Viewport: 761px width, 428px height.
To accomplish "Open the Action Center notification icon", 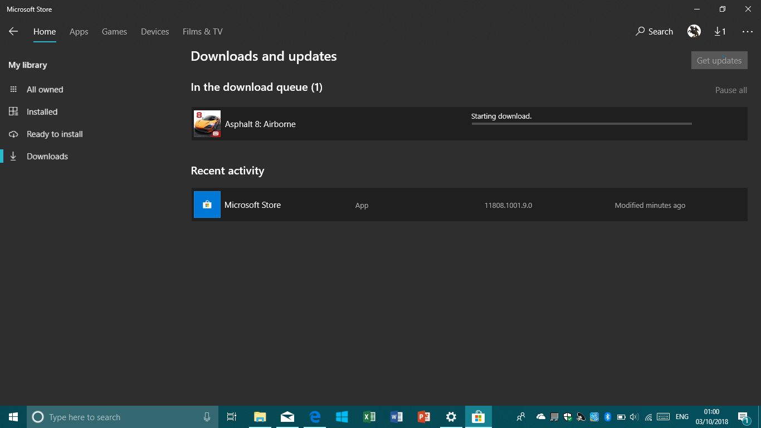I will pos(744,417).
